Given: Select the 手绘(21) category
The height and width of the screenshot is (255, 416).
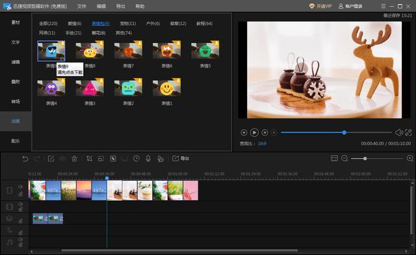Looking at the screenshot, I should pos(73,33).
